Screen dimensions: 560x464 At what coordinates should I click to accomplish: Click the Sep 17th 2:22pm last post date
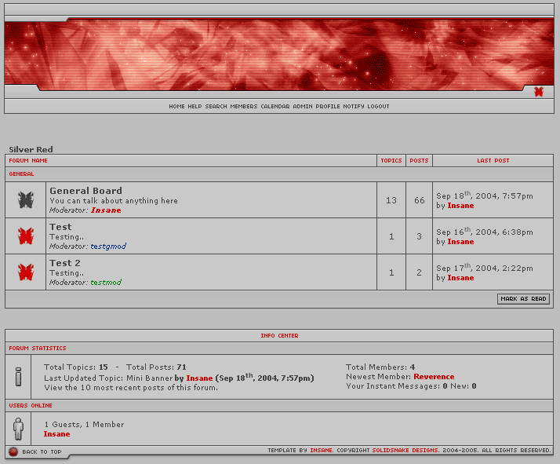point(485,268)
